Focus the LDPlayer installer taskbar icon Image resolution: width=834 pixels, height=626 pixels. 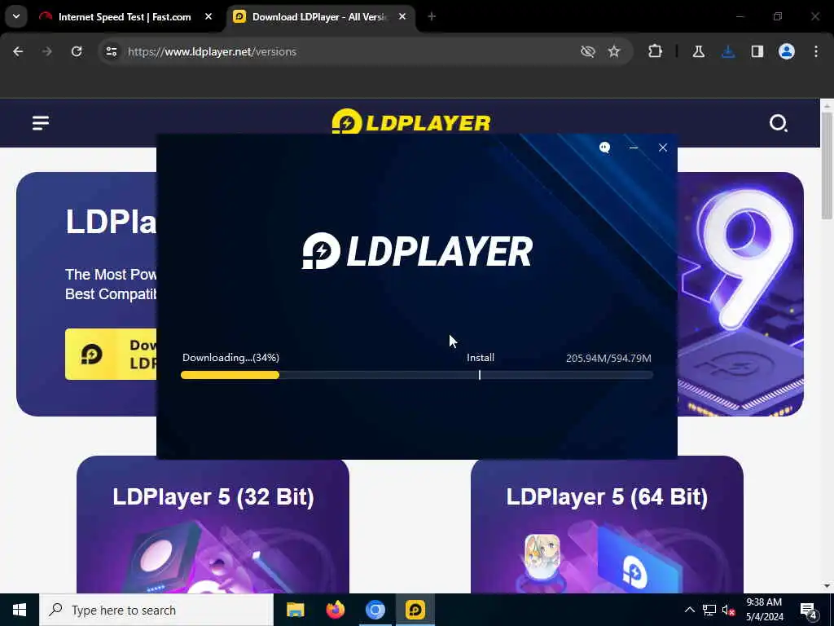[415, 610]
